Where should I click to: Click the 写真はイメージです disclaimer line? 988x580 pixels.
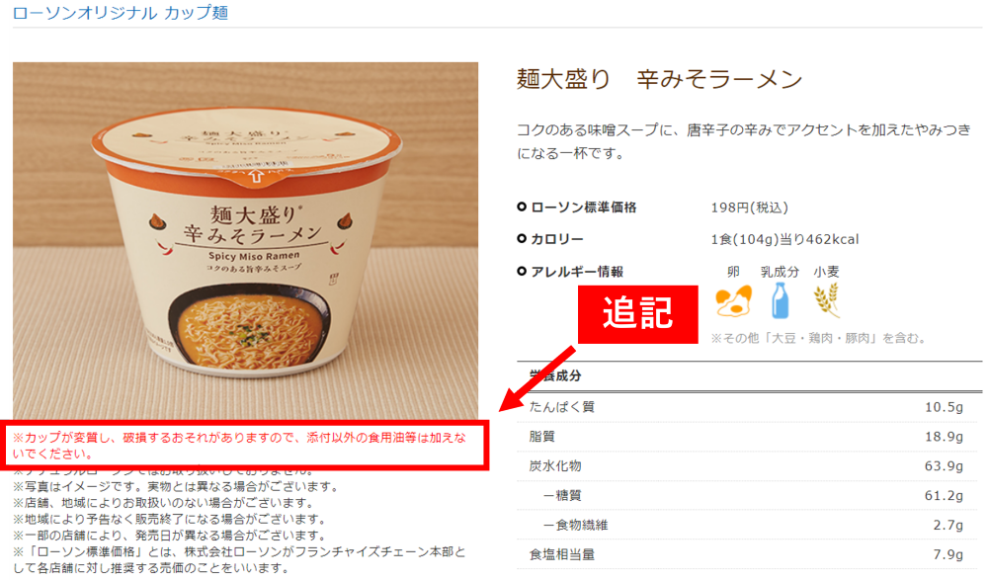click(176, 487)
